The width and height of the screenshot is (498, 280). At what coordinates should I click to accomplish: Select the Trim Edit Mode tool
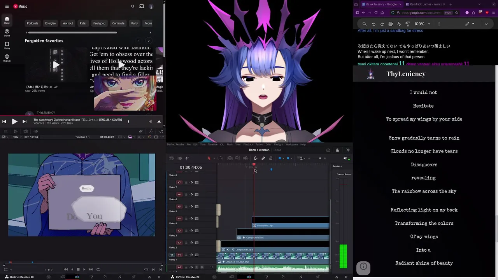point(220,158)
